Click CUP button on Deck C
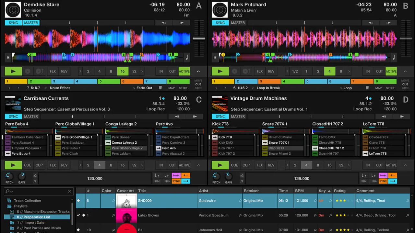The height and width of the screenshot is (233, 415). point(39,165)
